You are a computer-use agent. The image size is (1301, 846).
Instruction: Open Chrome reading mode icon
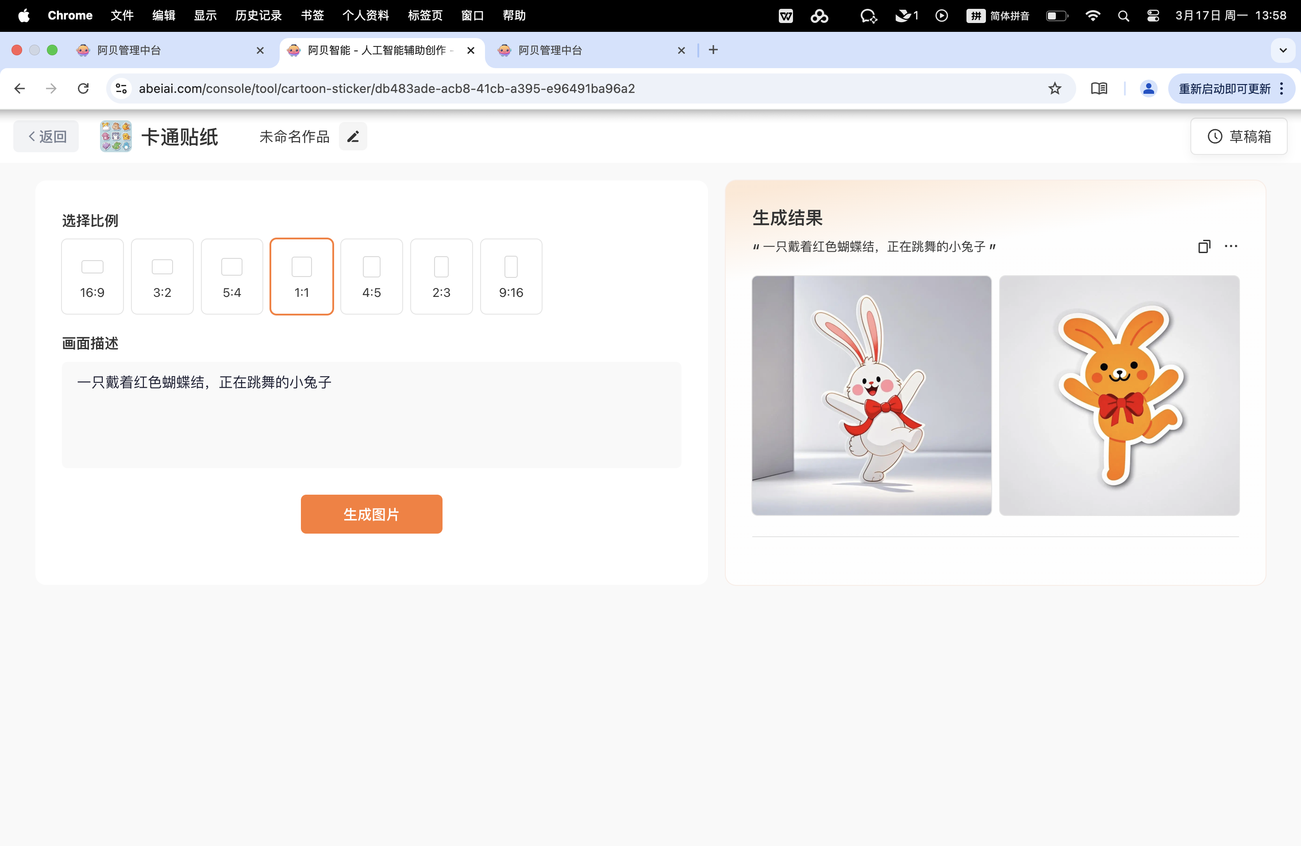[x=1099, y=88]
